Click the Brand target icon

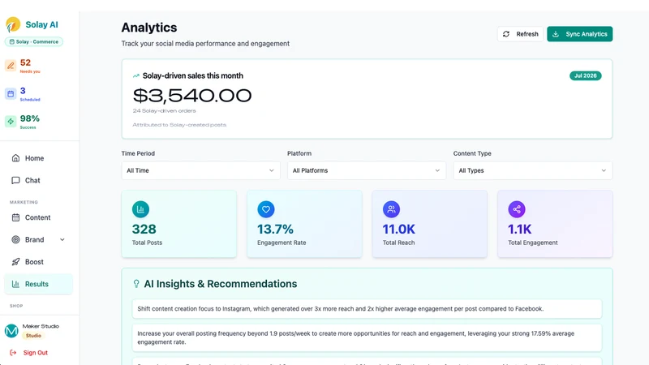[x=15, y=239]
